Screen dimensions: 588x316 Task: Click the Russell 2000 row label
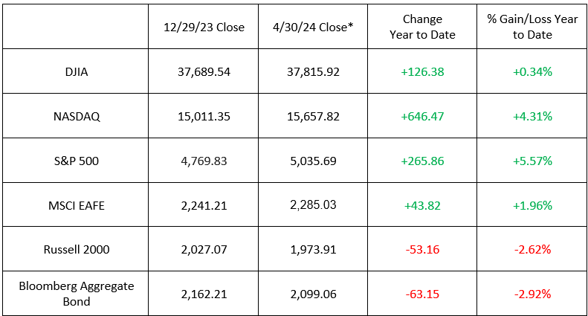point(76,249)
